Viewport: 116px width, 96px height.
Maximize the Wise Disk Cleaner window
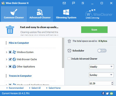(102, 3)
